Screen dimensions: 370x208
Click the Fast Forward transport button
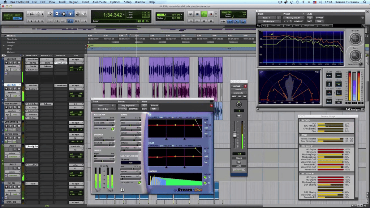[204, 21]
